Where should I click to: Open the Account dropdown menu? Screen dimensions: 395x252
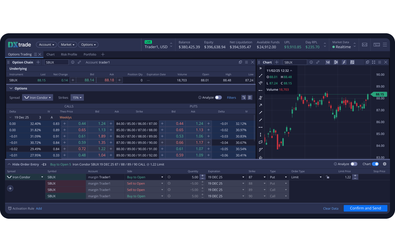(46, 45)
